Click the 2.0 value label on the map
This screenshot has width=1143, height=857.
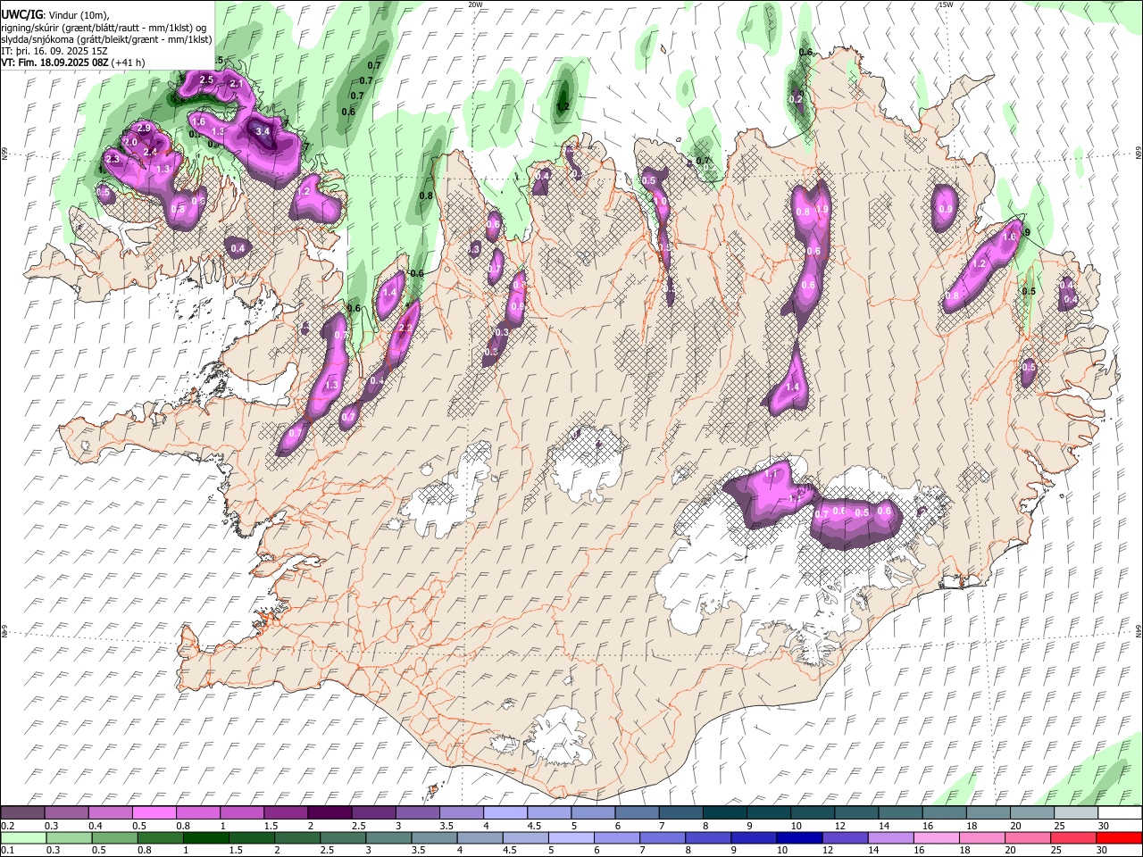point(130,143)
